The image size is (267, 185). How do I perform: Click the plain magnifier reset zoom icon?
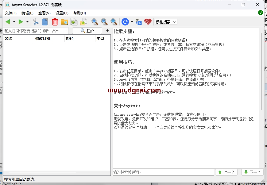114,22
